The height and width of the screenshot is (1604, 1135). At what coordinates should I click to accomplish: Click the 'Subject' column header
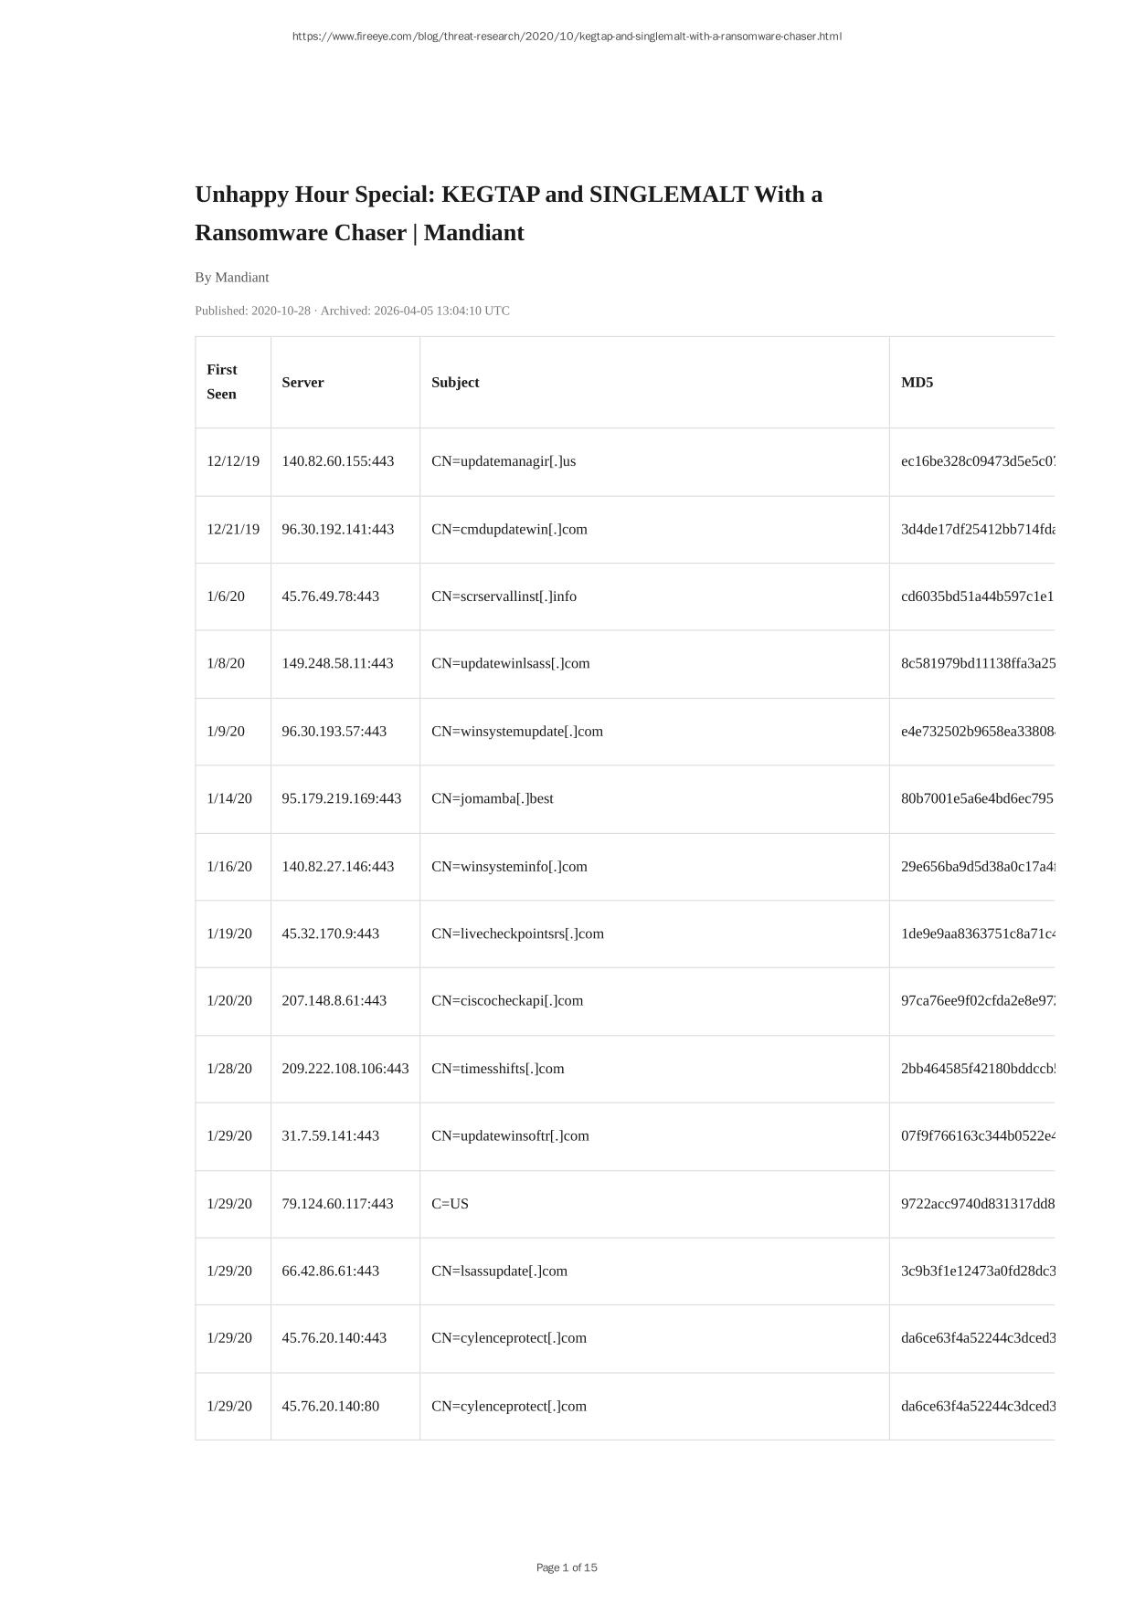(x=455, y=383)
